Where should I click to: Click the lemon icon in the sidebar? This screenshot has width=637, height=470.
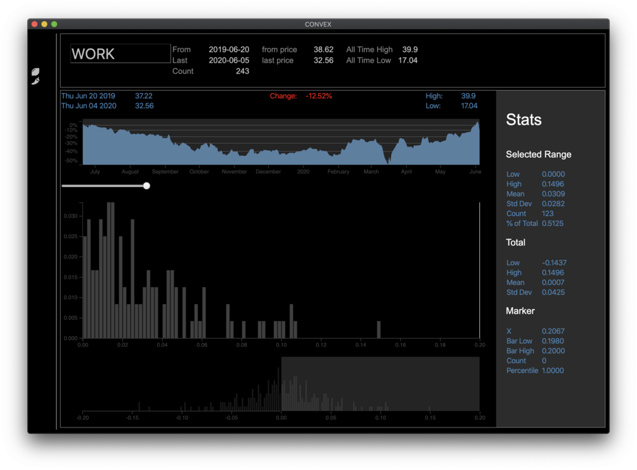[x=35, y=72]
